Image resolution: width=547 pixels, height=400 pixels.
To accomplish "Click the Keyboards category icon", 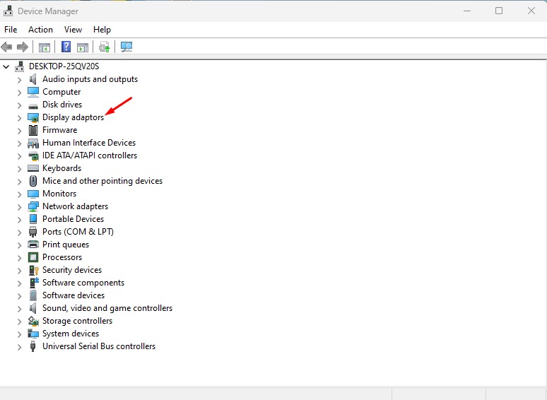I will pyautogui.click(x=33, y=168).
